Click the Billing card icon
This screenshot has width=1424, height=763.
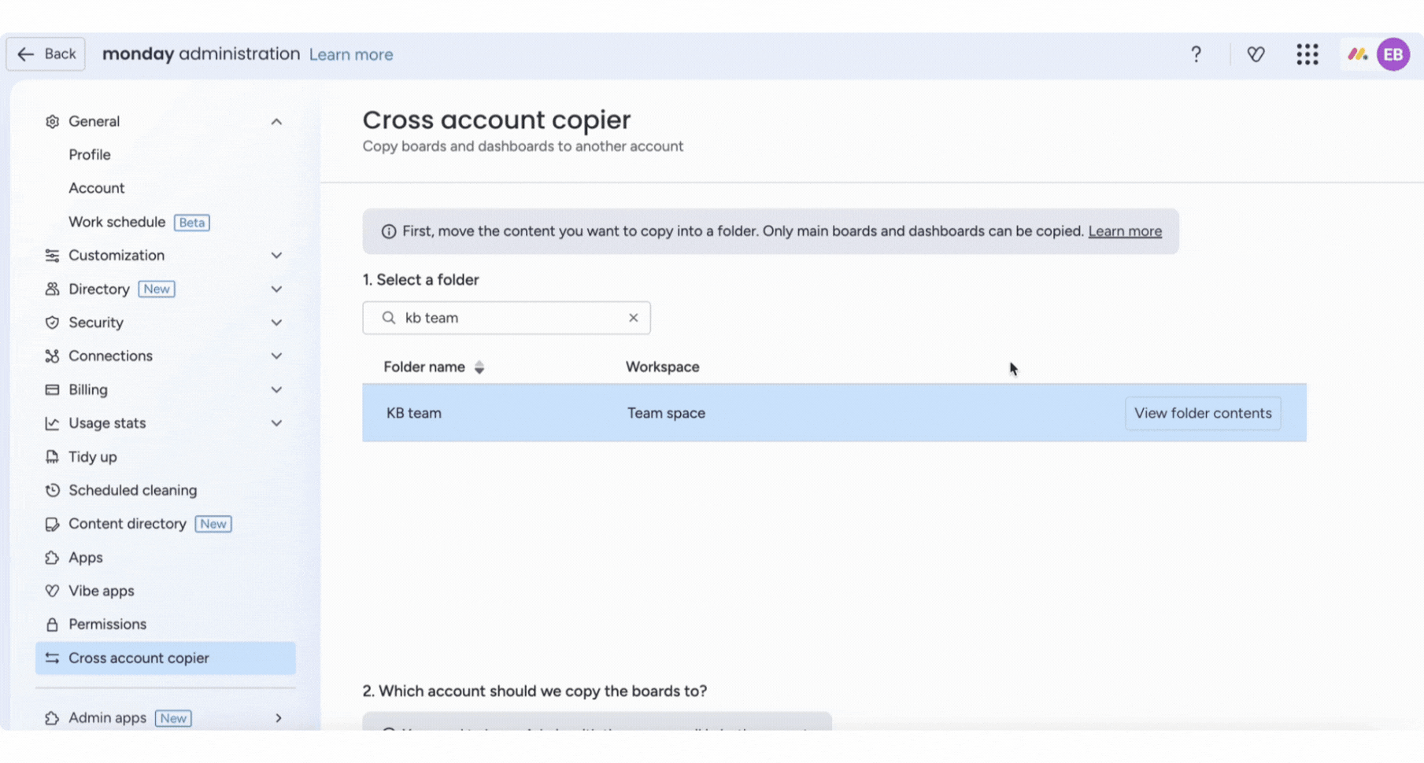tap(52, 389)
